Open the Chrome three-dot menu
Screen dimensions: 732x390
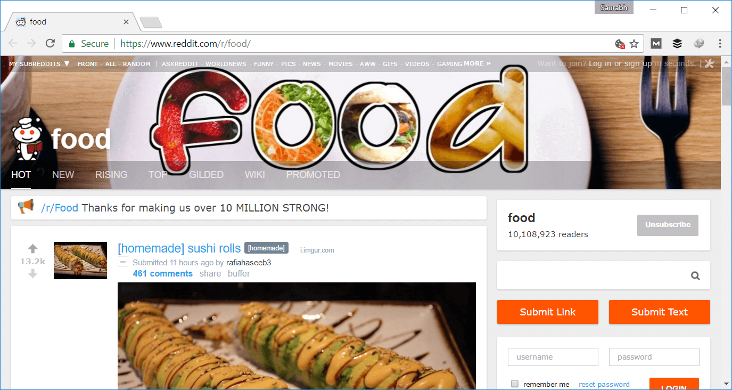(720, 44)
